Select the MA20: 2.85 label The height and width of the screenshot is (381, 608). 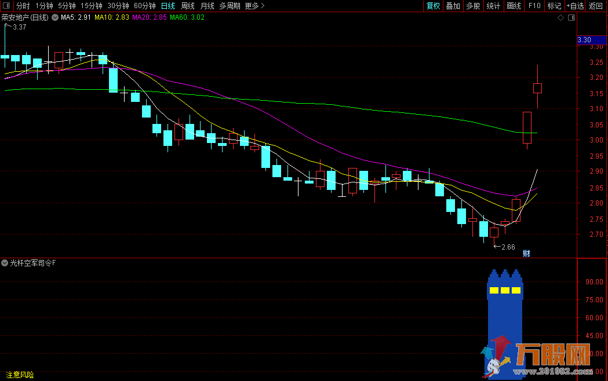pos(150,17)
